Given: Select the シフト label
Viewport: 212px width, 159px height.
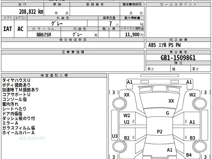Looking at the screenshot, I should (x=8, y=18).
